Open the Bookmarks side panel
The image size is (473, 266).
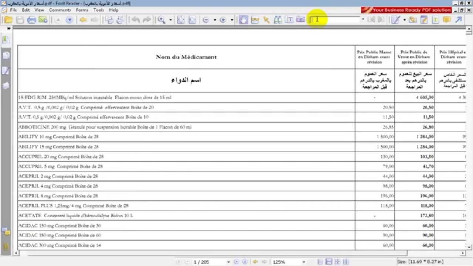point(6,40)
